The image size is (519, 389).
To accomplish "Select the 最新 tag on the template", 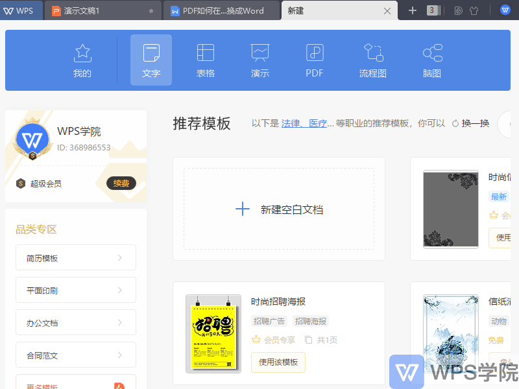I will click(x=498, y=196).
